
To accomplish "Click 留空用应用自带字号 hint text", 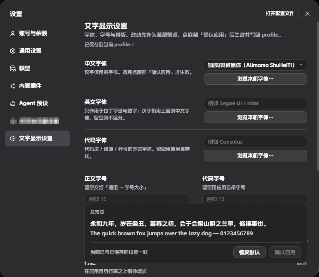I will point(224,188).
